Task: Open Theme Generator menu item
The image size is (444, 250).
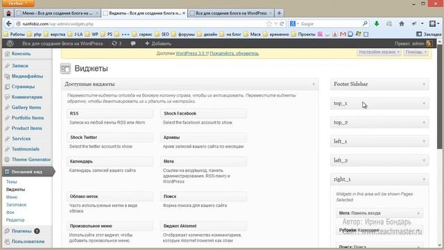Action: pyautogui.click(x=31, y=159)
